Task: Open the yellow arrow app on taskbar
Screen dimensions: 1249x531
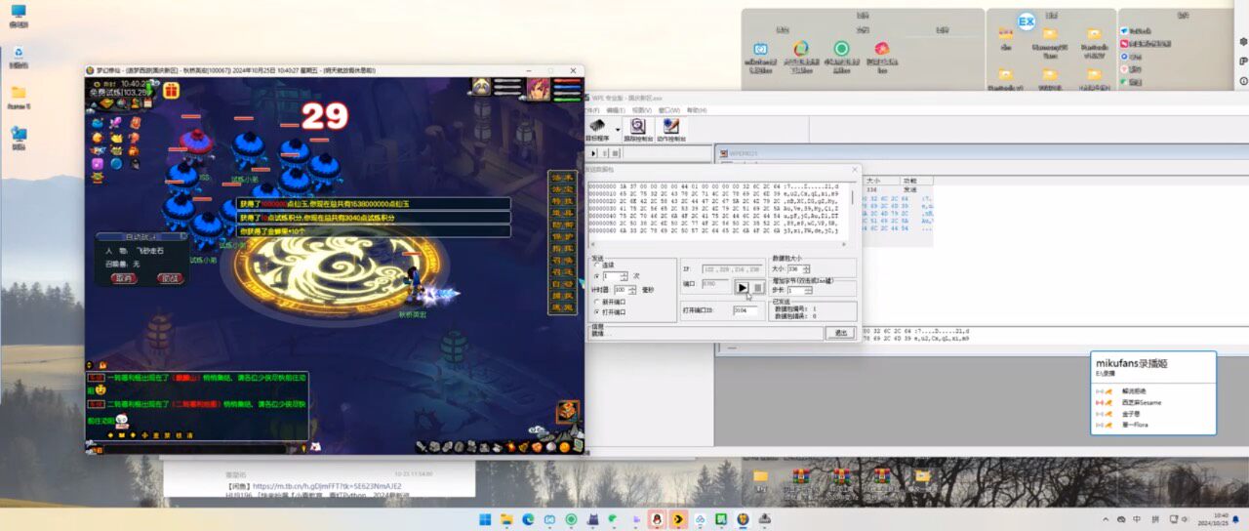Action: [x=678, y=519]
